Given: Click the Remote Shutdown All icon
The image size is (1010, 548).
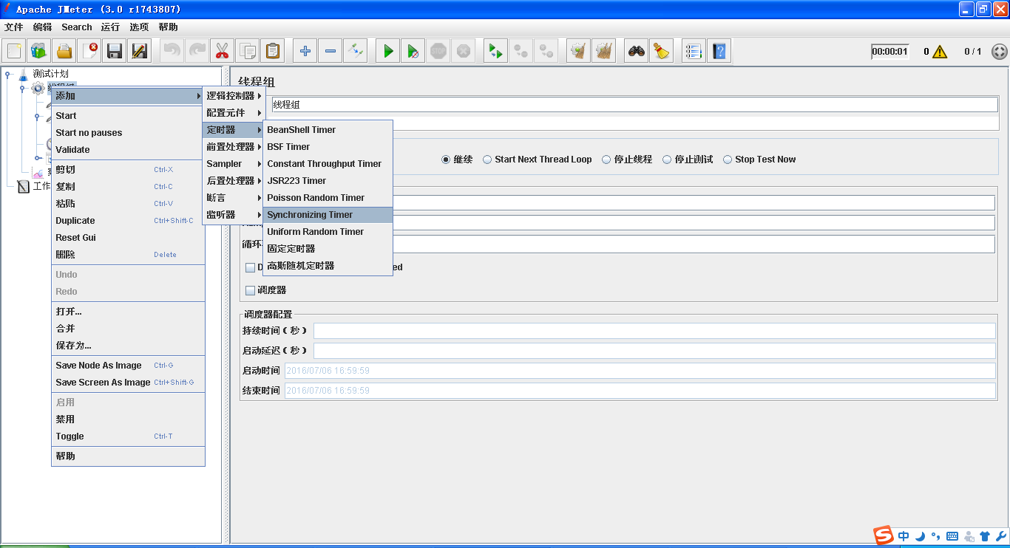Looking at the screenshot, I should click(546, 51).
